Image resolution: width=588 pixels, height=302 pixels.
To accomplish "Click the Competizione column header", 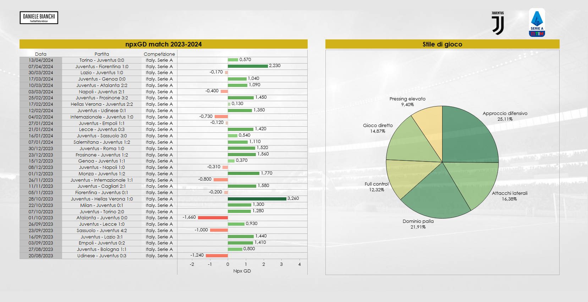I will click(x=159, y=54).
